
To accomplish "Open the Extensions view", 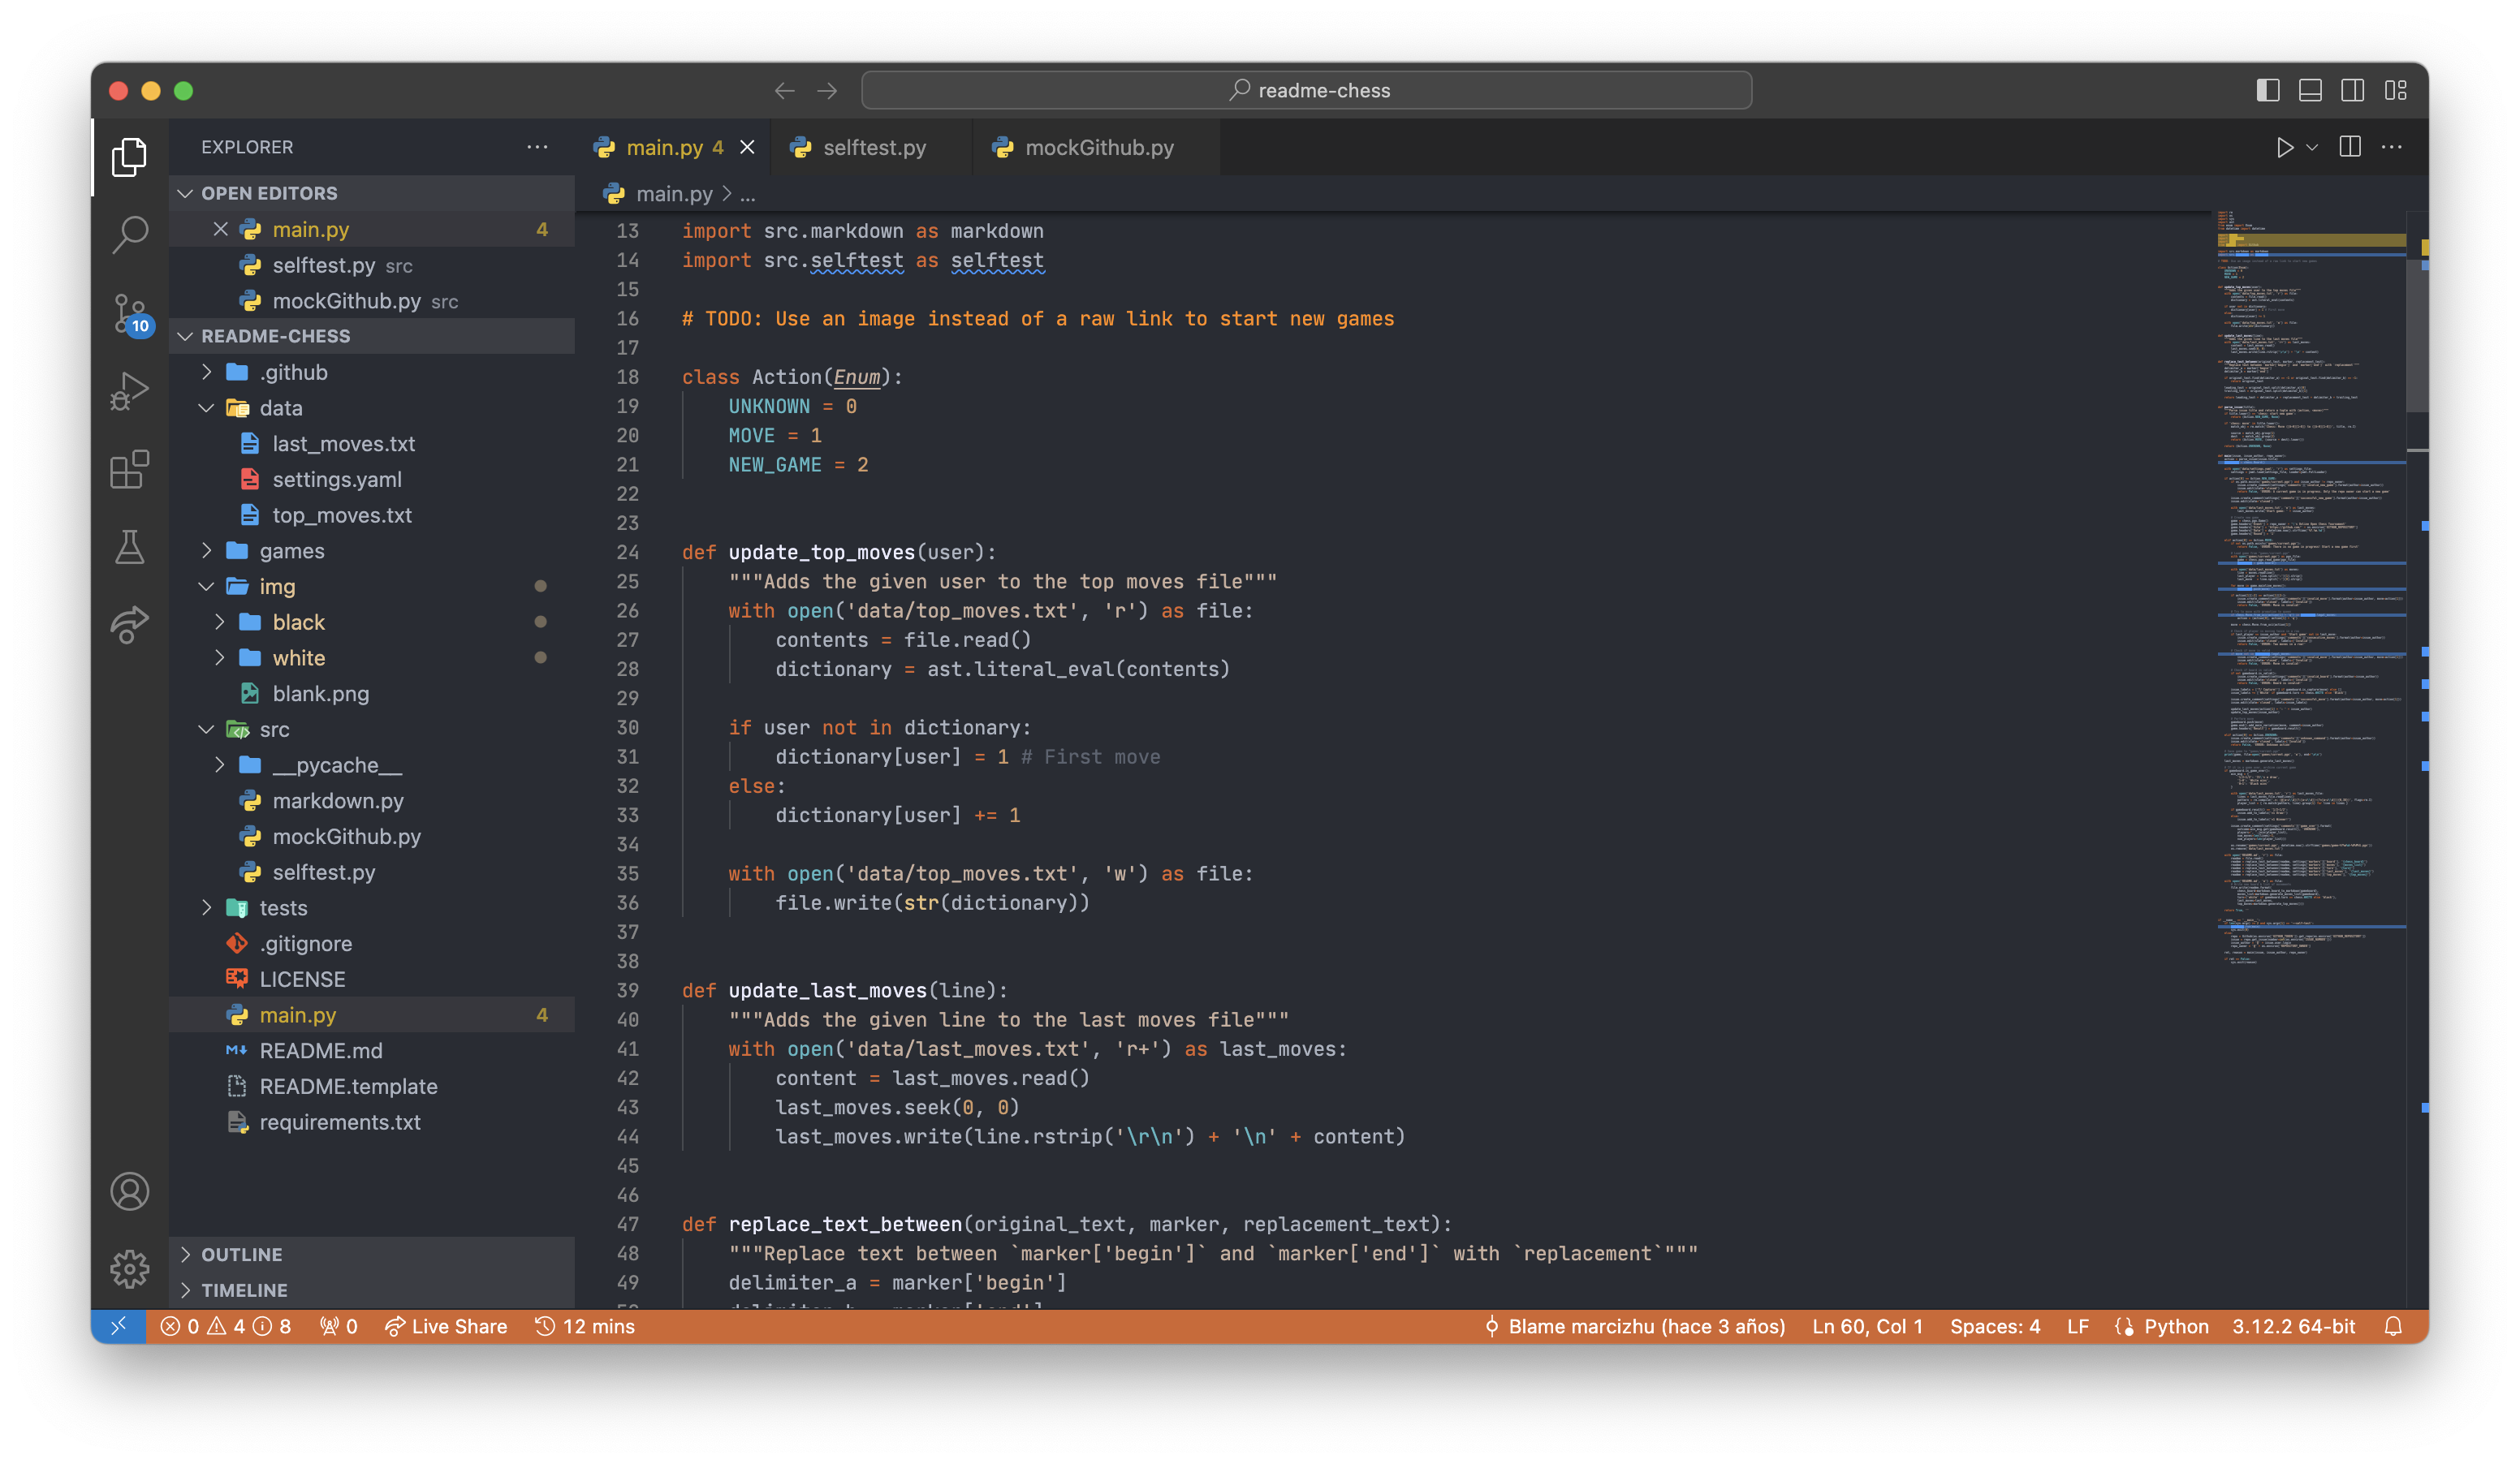I will [130, 469].
